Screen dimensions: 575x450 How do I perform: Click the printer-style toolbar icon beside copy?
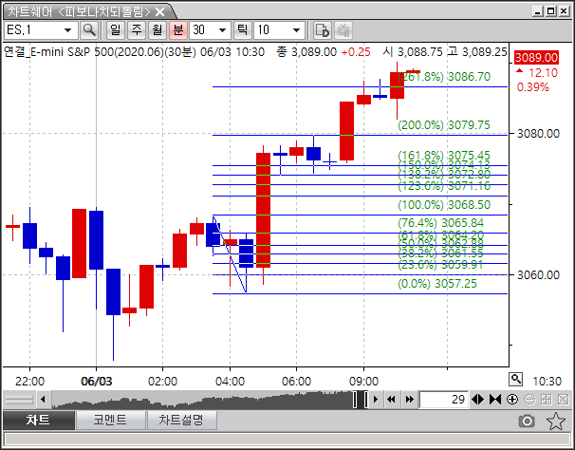coord(341,30)
